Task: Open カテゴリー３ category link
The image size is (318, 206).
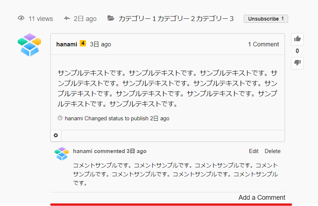Action: point(215,19)
